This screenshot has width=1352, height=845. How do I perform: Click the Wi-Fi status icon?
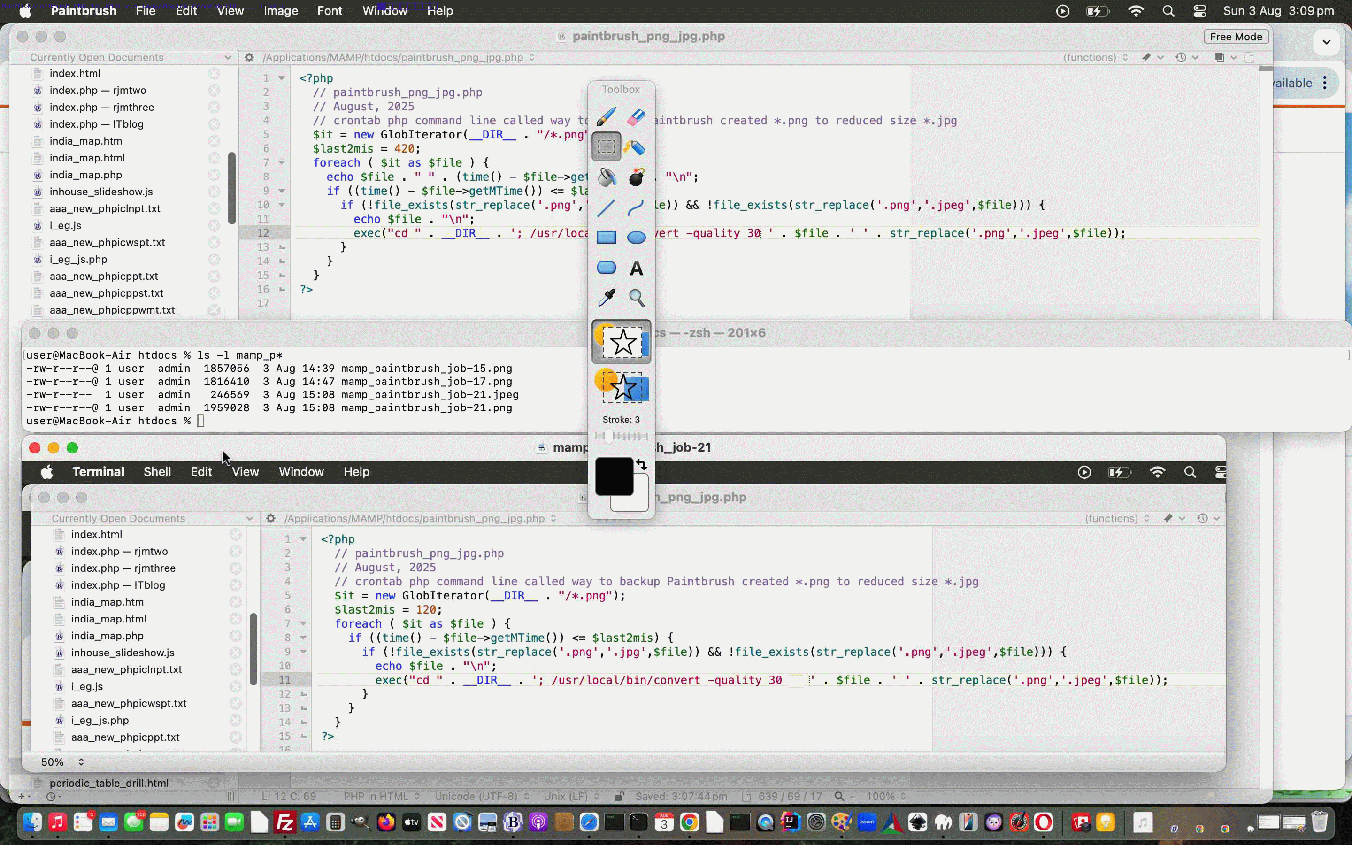(1136, 11)
